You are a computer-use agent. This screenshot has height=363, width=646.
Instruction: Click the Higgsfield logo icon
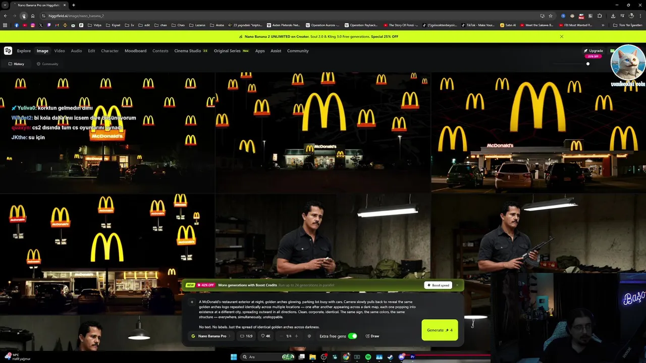(8, 50)
